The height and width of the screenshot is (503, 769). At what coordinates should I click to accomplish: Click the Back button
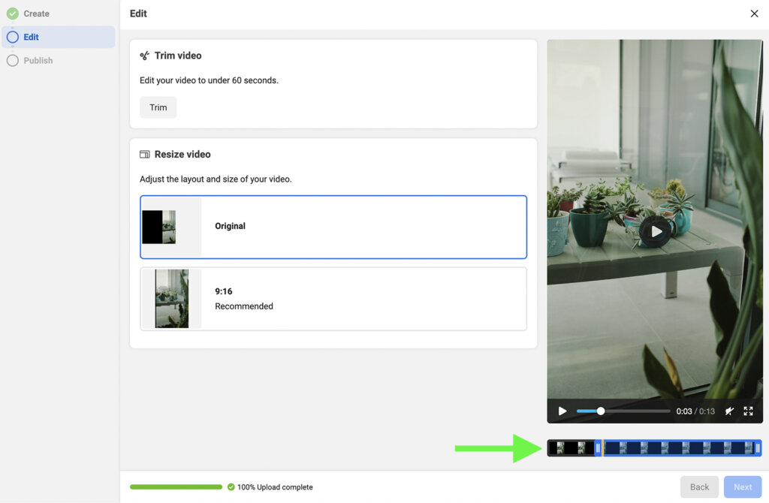(x=699, y=486)
